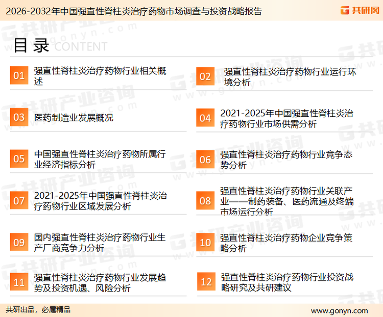Click the 05 number icon

[19, 159]
